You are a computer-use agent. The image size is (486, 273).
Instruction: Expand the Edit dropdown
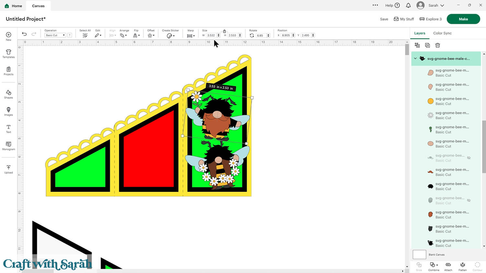tap(98, 35)
